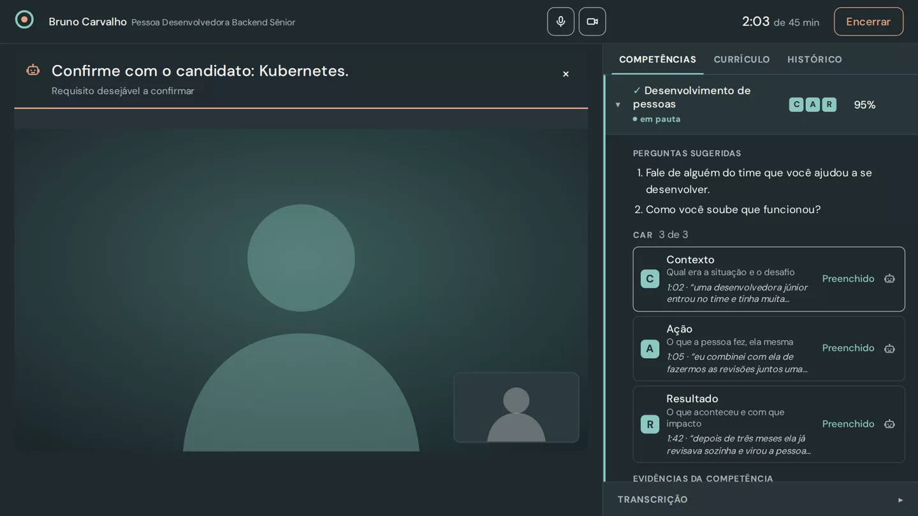Click the first suggested question about team development
The image size is (918, 516).
point(759,181)
